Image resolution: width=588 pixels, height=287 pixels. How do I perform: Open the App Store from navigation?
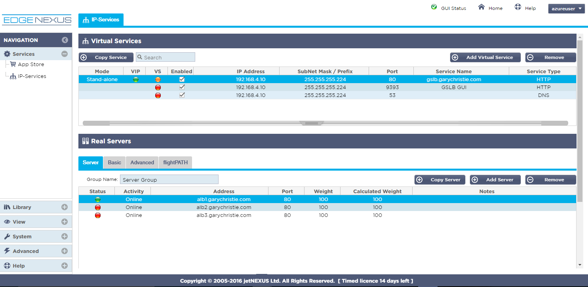pos(30,64)
